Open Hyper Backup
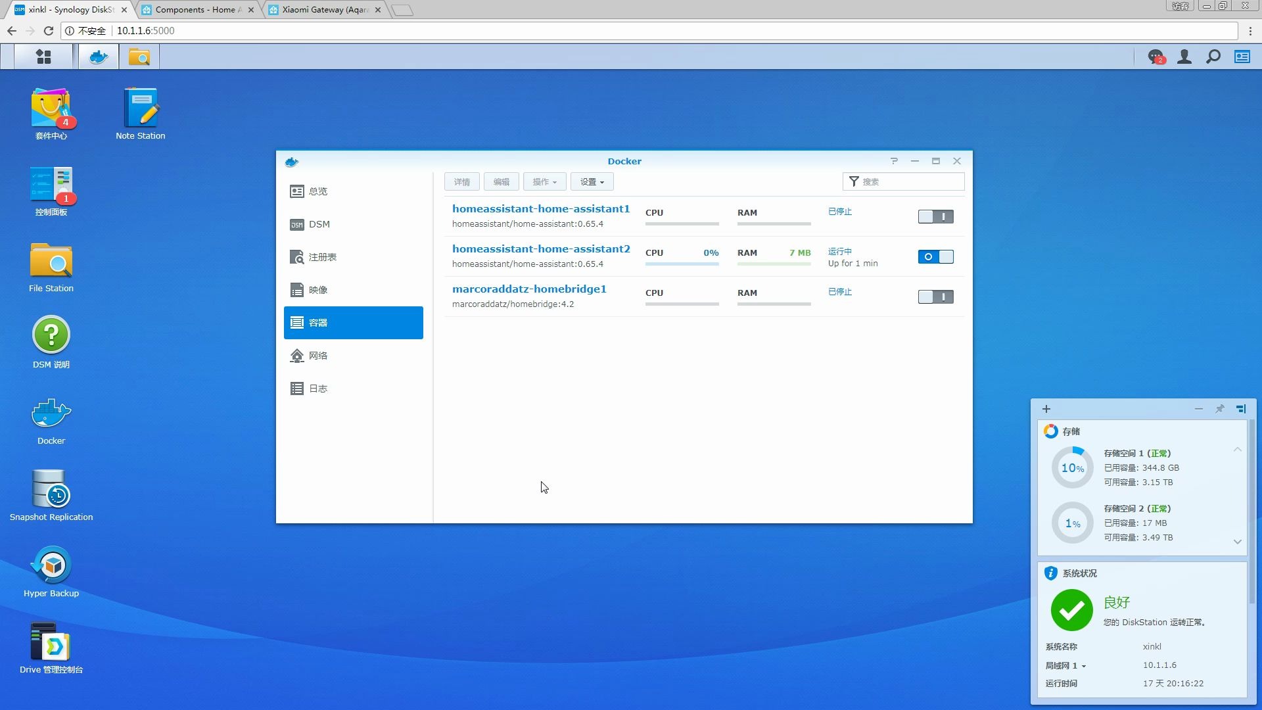Image resolution: width=1262 pixels, height=710 pixels. click(x=51, y=565)
